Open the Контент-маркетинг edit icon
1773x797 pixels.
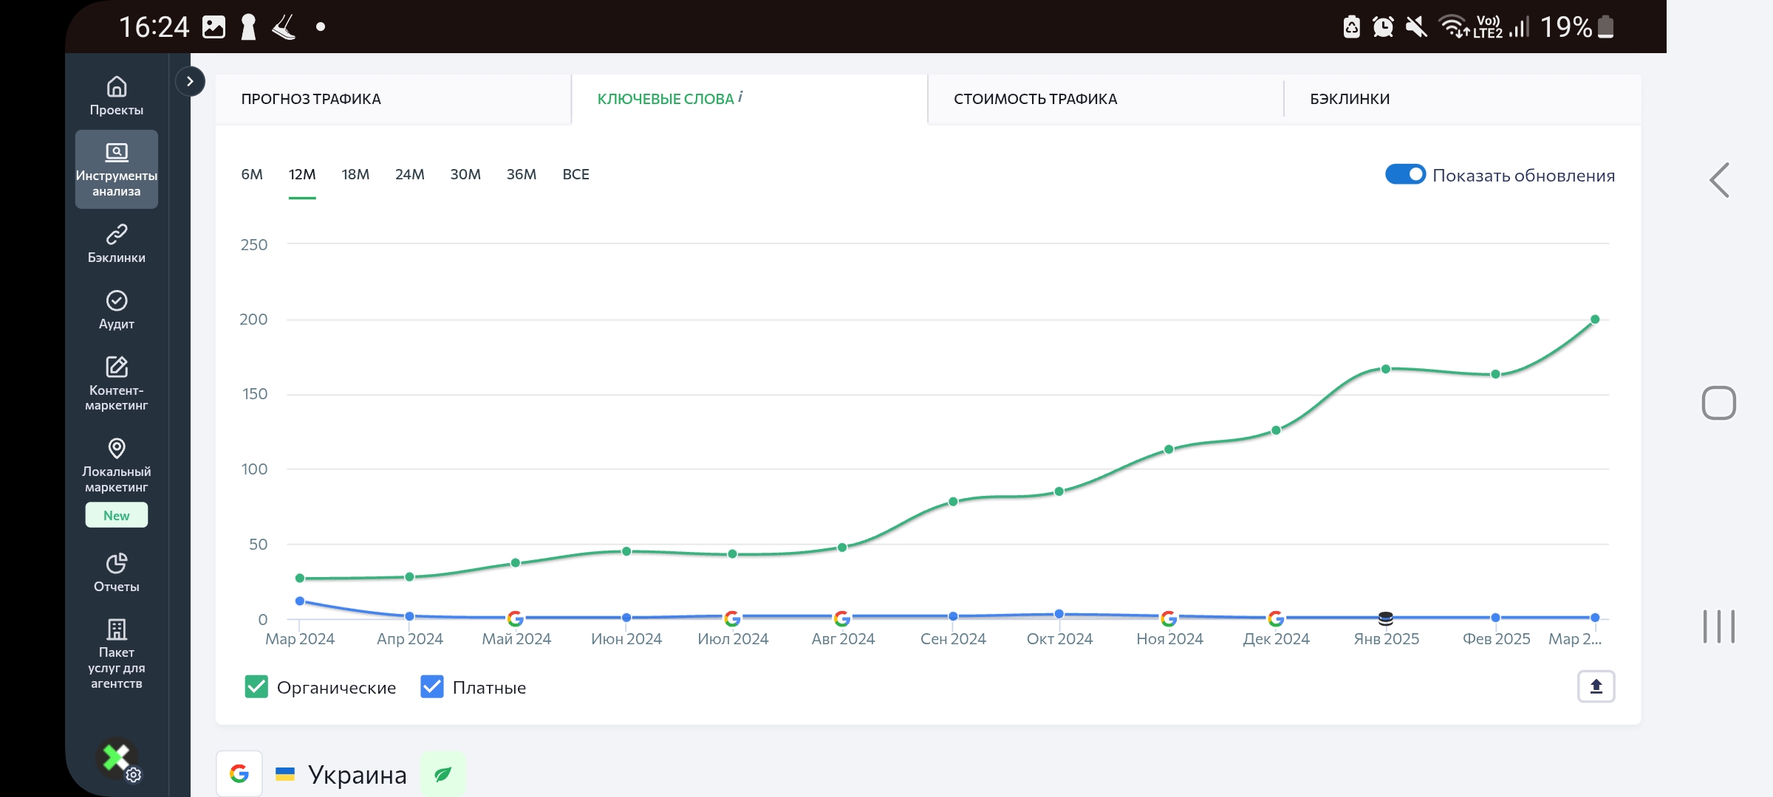tap(117, 367)
